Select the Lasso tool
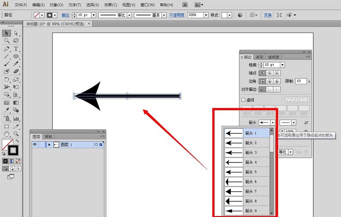Image resolution: width=341 pixels, height=217 pixels. (16, 41)
